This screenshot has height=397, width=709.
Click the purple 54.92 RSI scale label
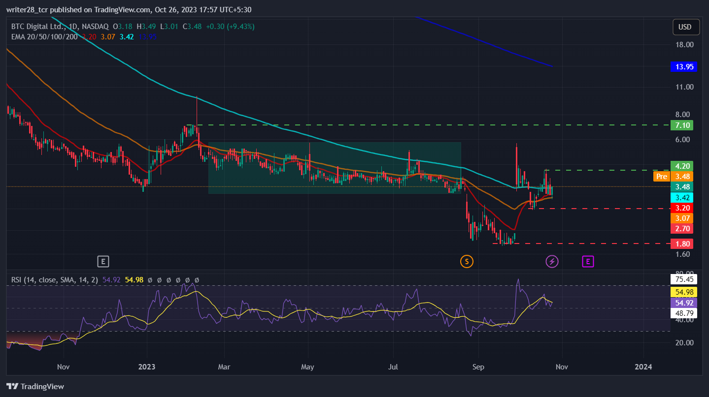[684, 303]
